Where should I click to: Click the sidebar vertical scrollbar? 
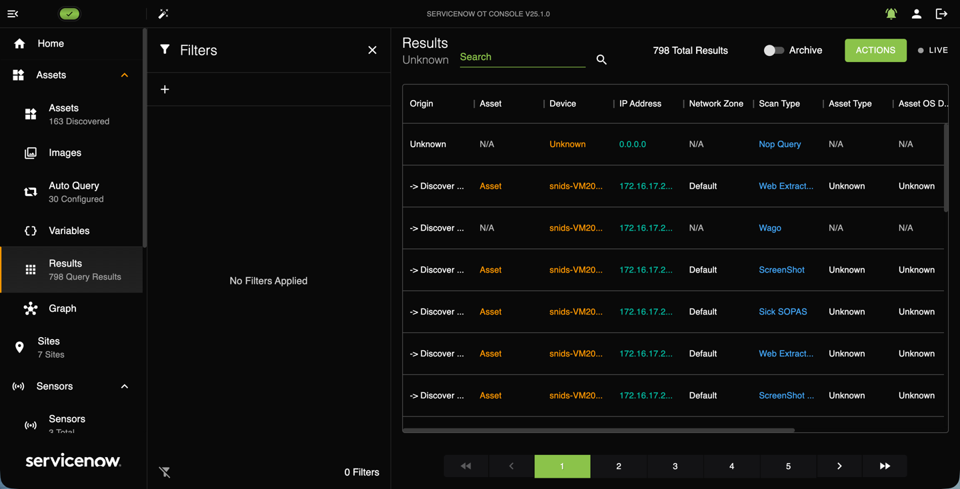click(x=145, y=137)
